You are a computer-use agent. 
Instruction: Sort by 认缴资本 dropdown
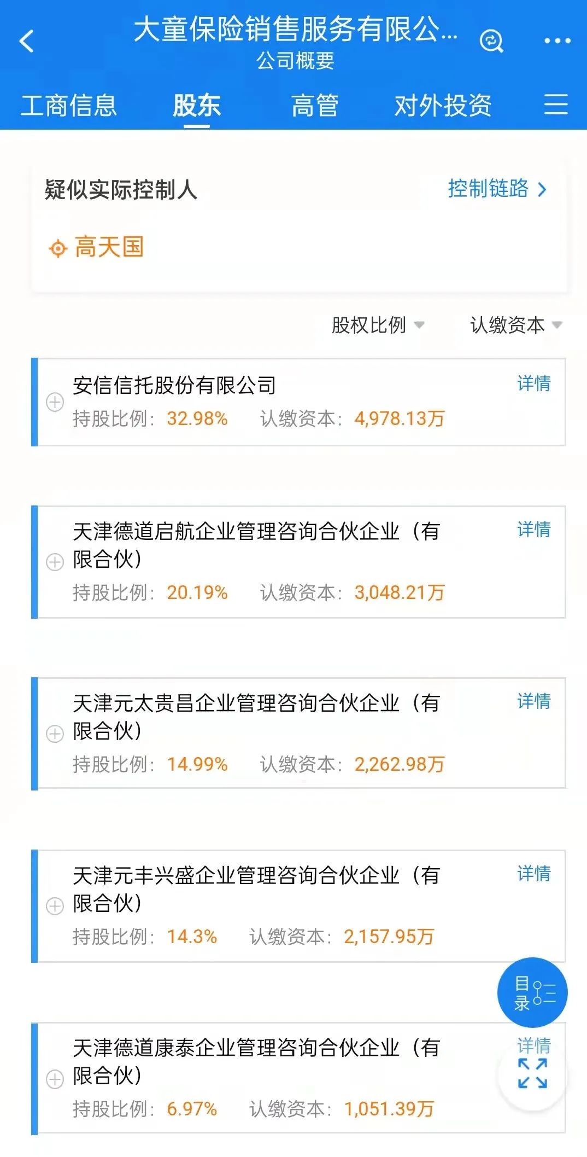pos(515,325)
